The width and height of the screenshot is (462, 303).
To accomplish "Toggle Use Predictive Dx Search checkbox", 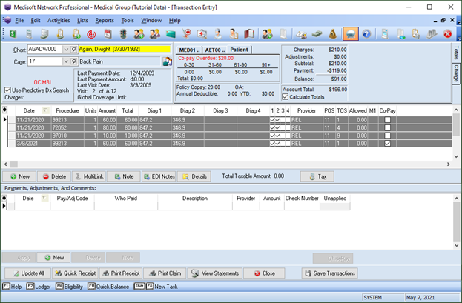I will tap(7, 90).
